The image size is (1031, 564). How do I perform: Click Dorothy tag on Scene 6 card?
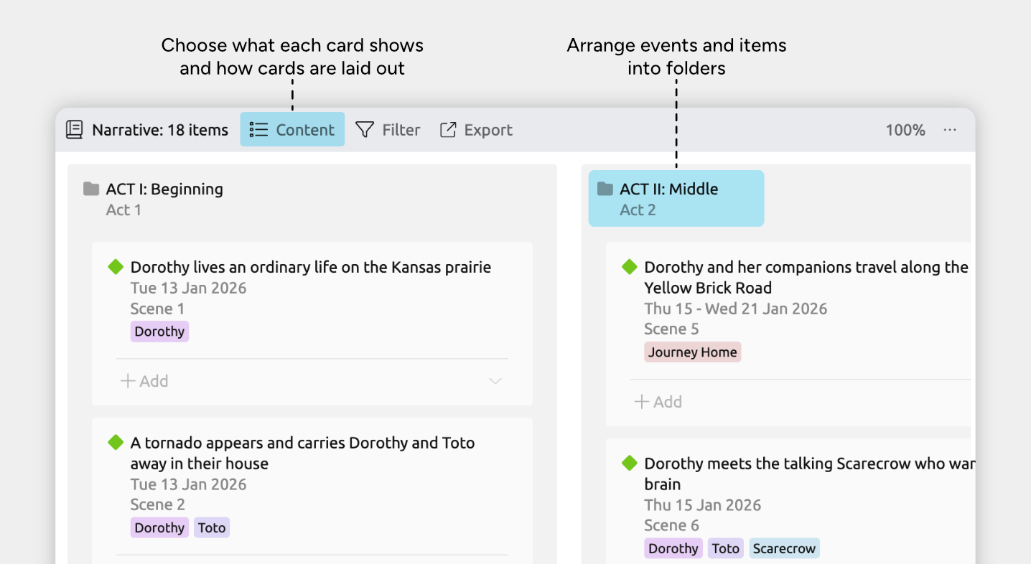pyautogui.click(x=673, y=548)
